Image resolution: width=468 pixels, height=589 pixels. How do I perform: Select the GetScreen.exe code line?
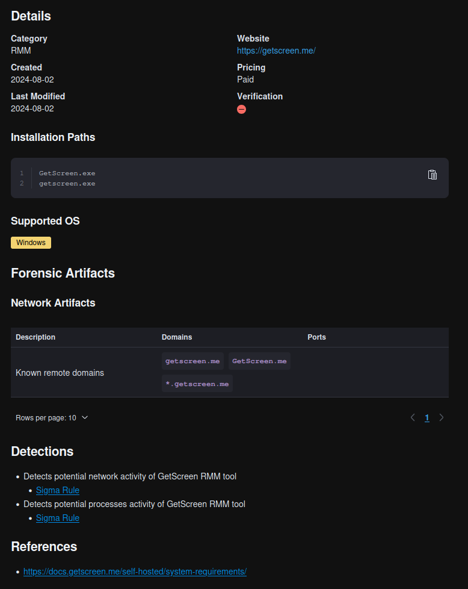click(67, 173)
